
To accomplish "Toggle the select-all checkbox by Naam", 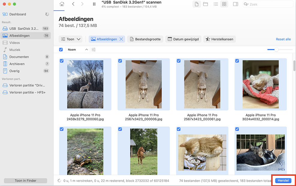I will pos(61,50).
